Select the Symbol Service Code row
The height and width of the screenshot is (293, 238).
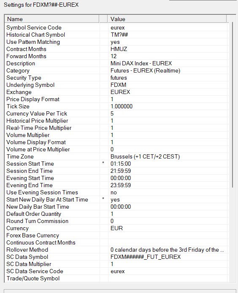[116, 28]
